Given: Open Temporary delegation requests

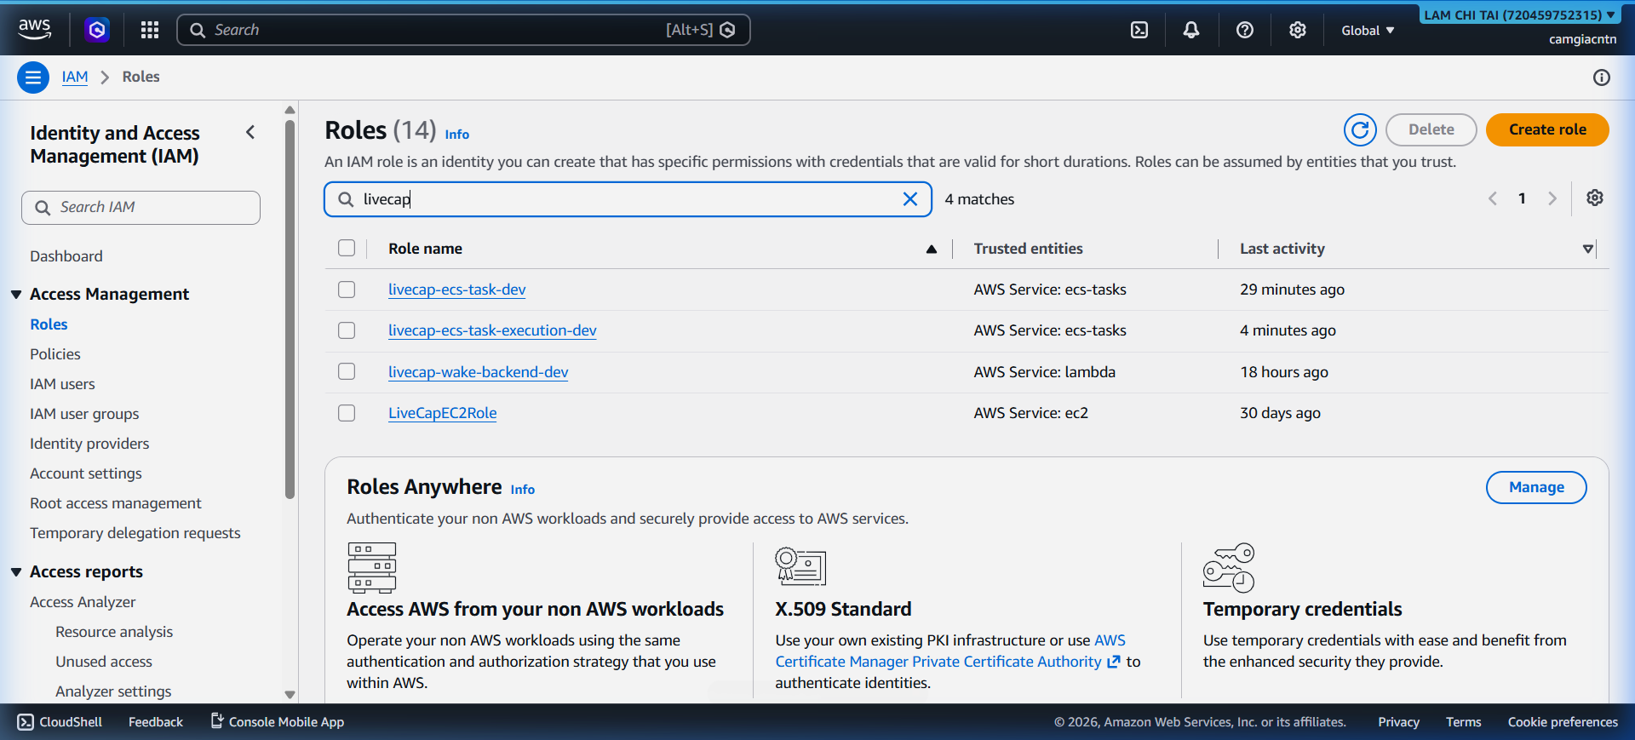Looking at the screenshot, I should (135, 533).
